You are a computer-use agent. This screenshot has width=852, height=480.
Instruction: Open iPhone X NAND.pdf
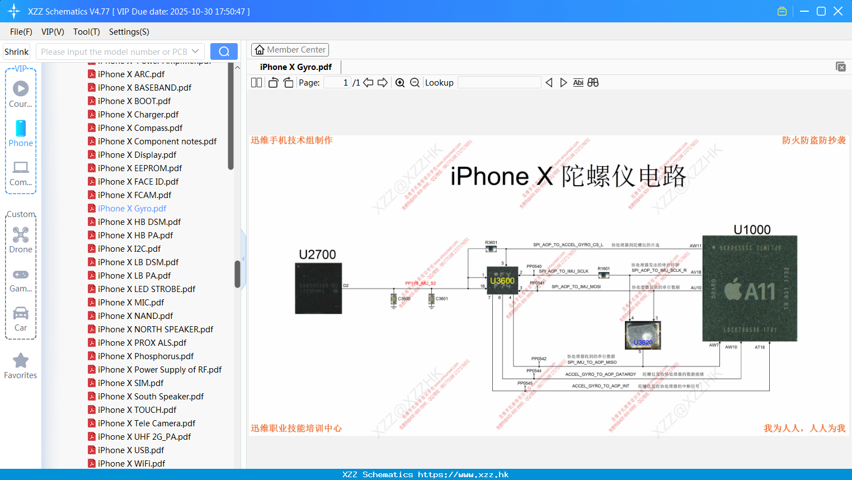pyautogui.click(x=135, y=316)
